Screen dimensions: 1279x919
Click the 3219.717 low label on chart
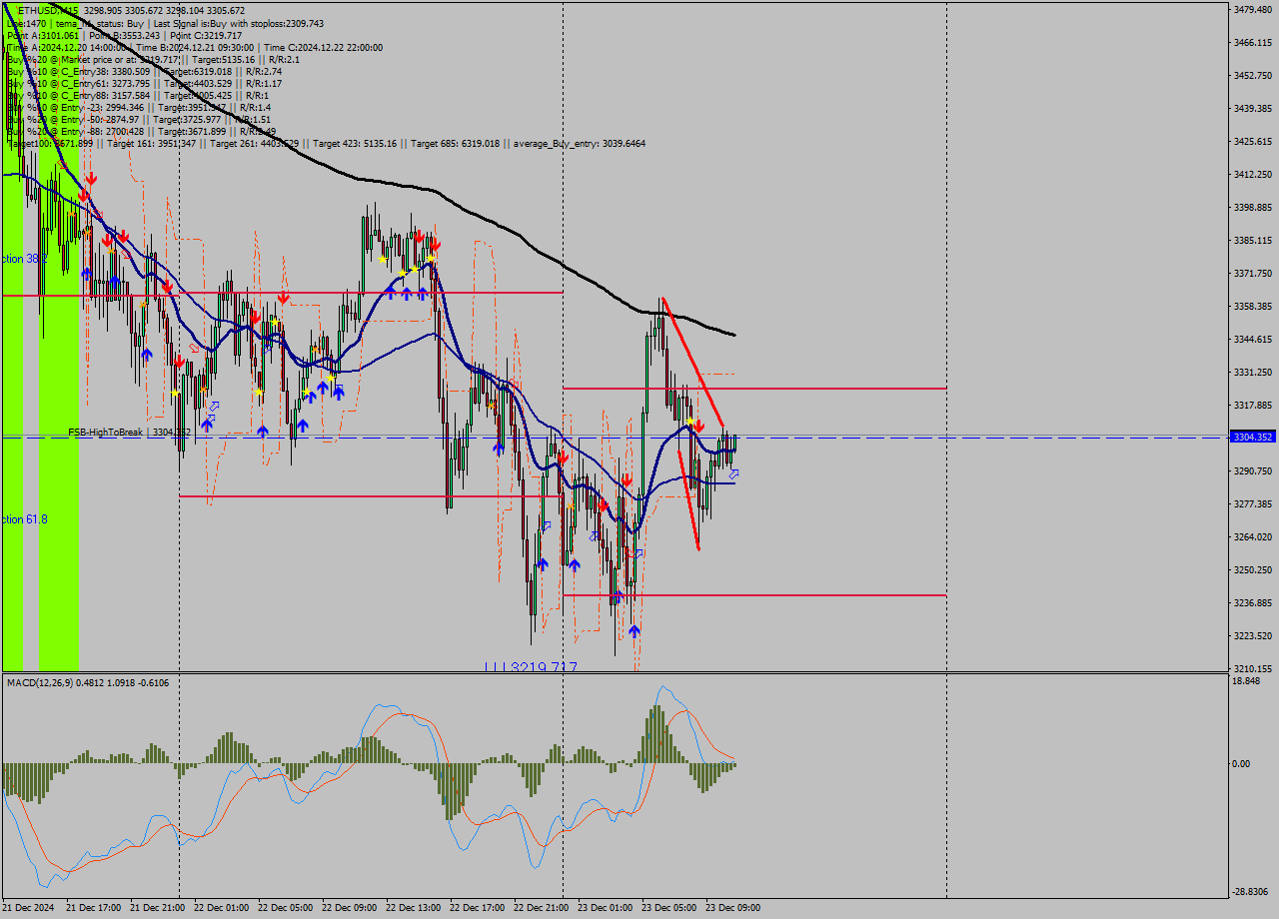(531, 666)
